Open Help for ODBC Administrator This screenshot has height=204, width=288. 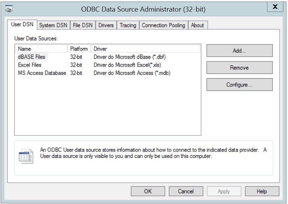[x=262, y=191]
